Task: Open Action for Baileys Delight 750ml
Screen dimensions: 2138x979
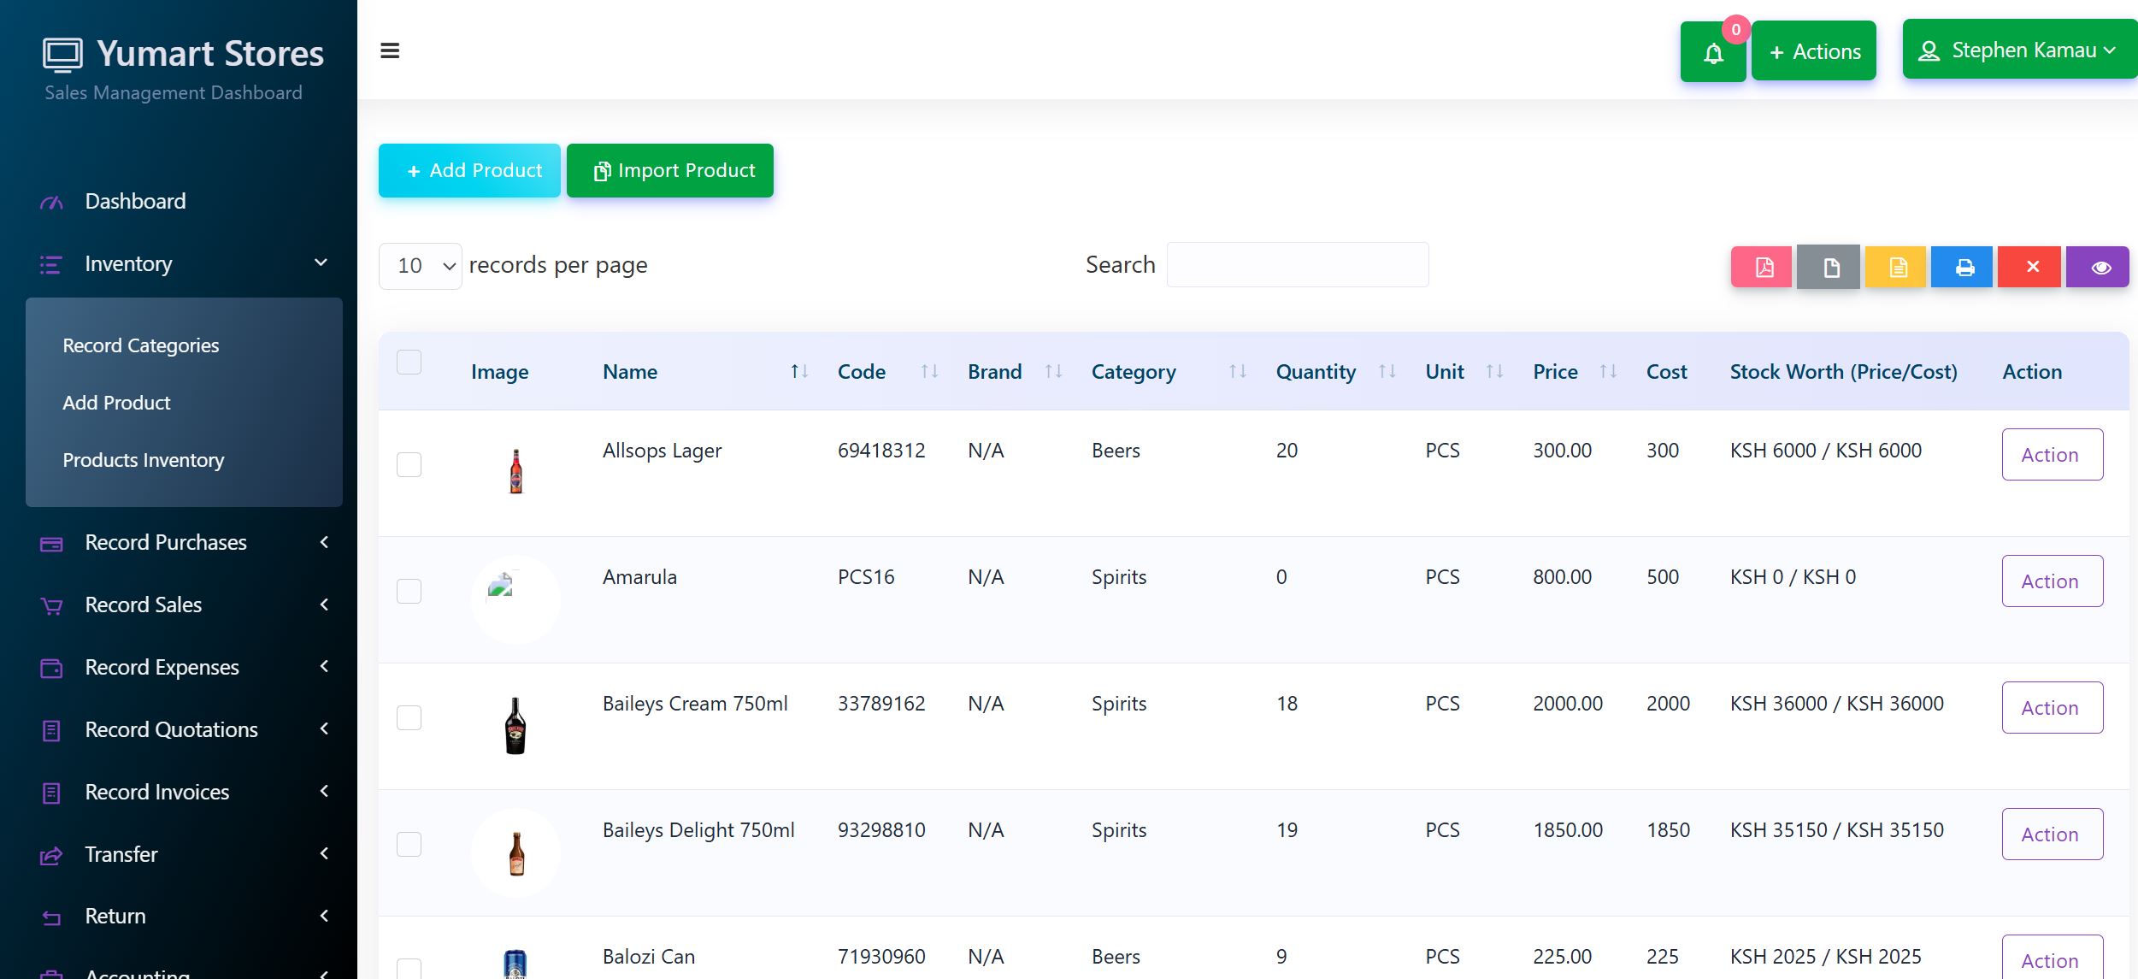Action: pos(2052,835)
